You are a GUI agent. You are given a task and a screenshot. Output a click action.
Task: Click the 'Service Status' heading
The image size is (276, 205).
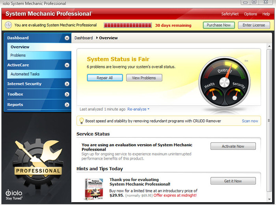point(93,134)
